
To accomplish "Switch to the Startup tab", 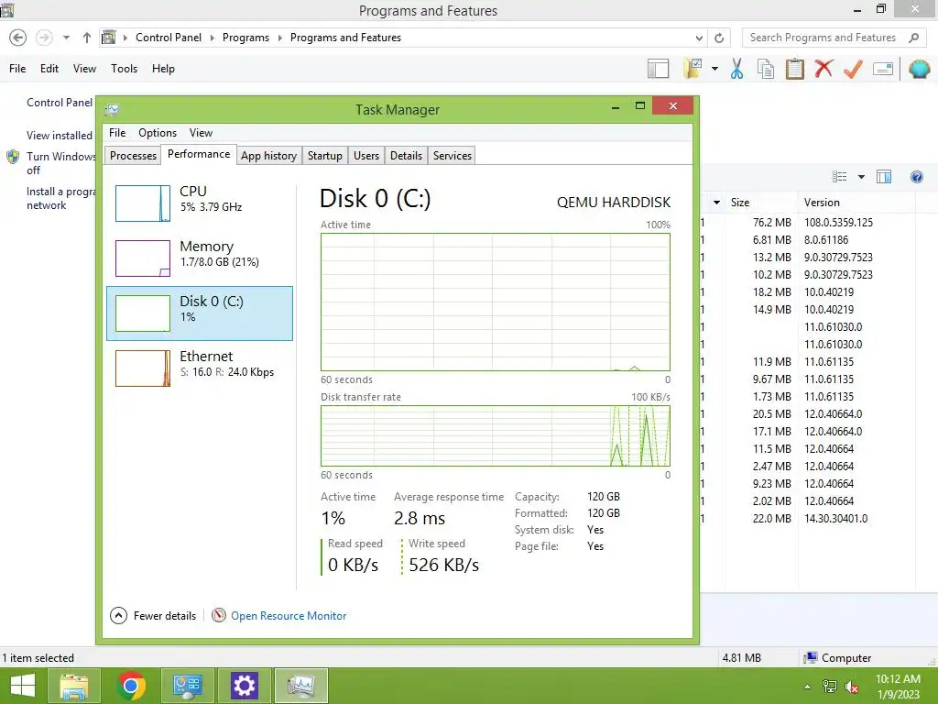I will pos(325,156).
